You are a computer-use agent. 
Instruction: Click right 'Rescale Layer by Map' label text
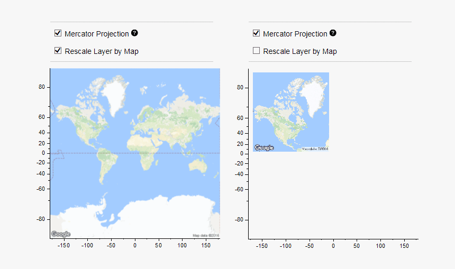(299, 51)
